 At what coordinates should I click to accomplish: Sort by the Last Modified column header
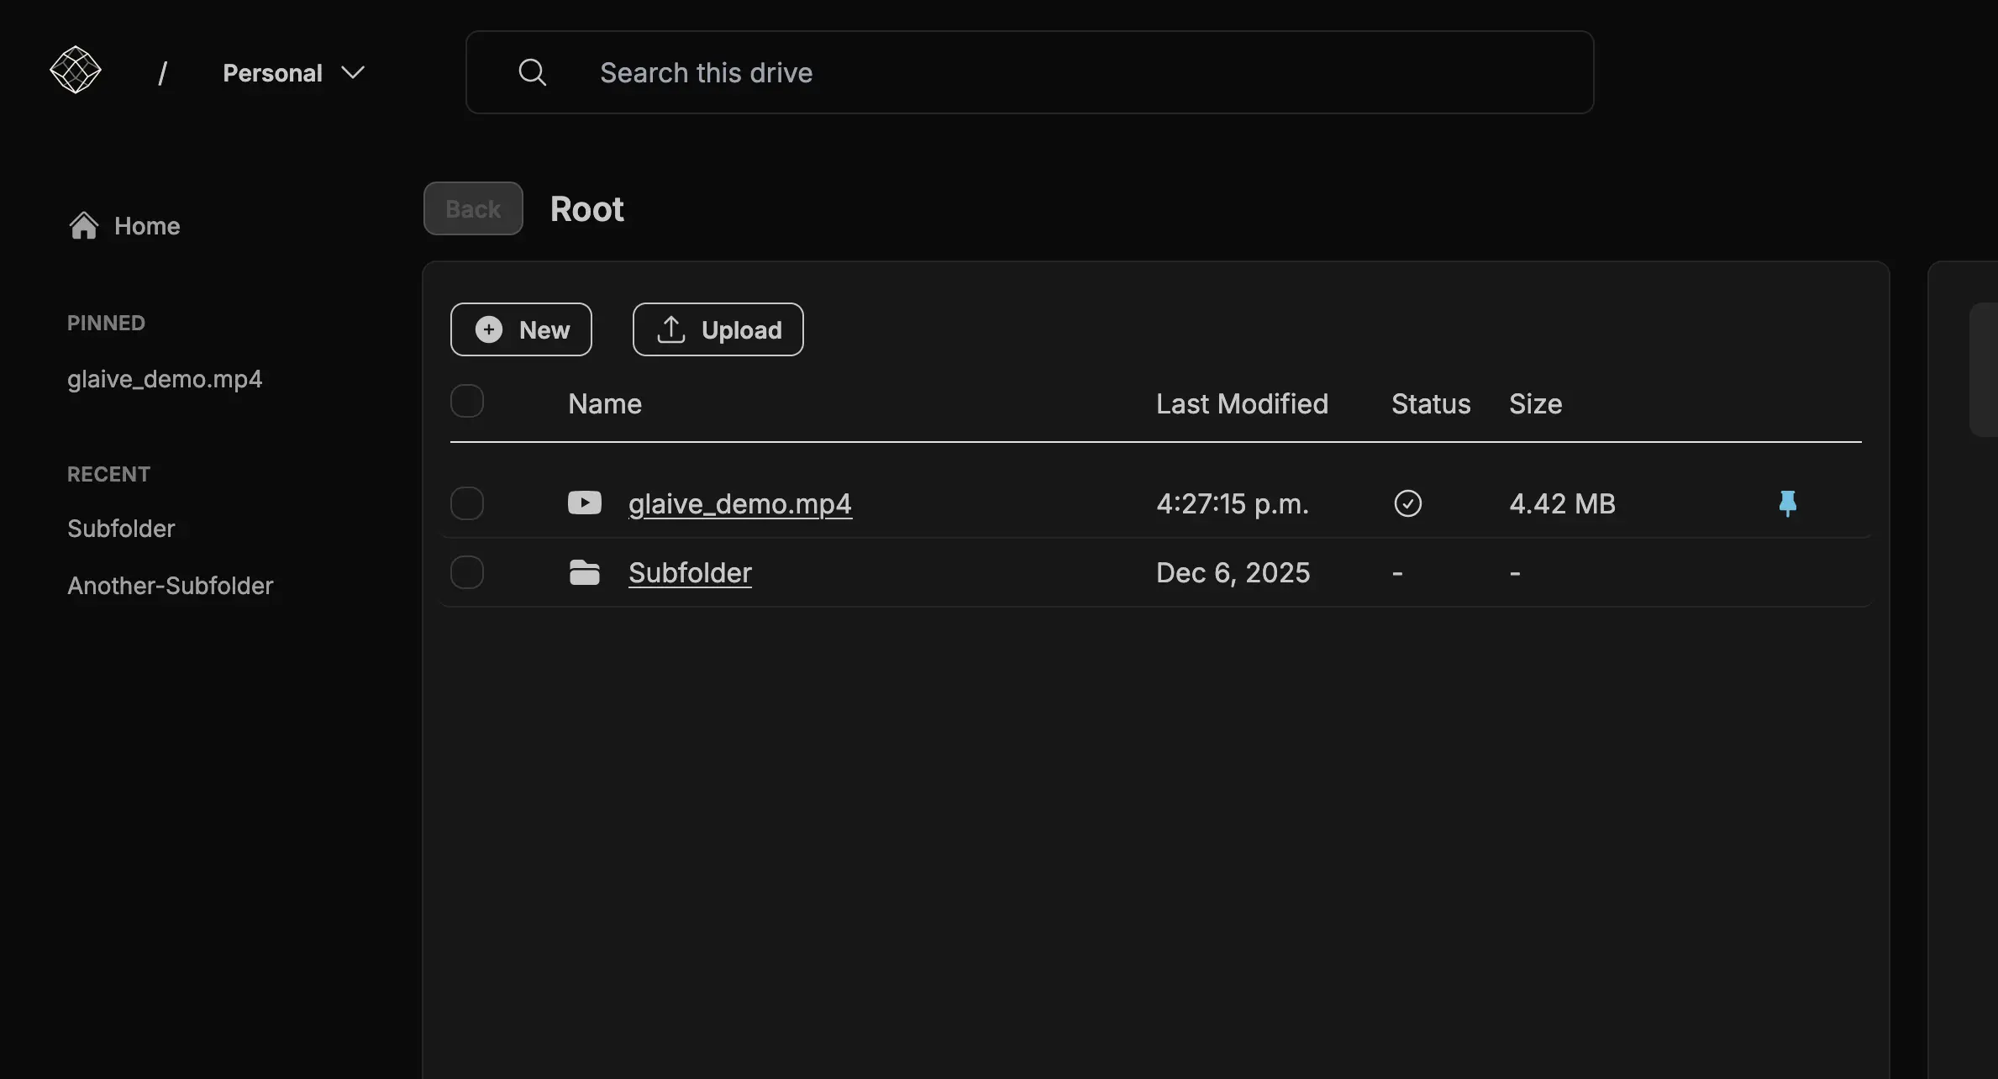coord(1241,404)
